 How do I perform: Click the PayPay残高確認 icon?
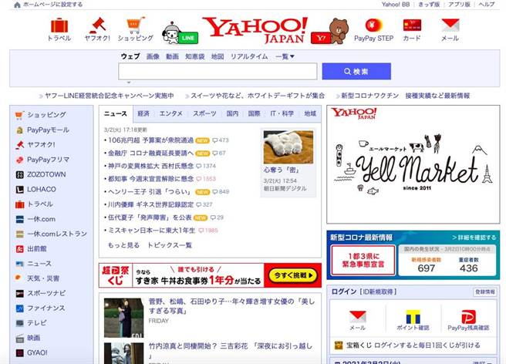click(x=468, y=318)
